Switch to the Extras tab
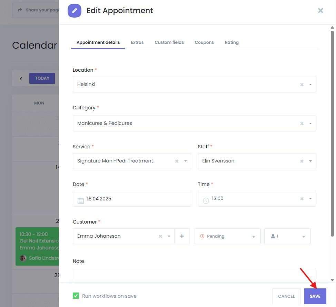Screen dimensions: 336x307 [137, 42]
